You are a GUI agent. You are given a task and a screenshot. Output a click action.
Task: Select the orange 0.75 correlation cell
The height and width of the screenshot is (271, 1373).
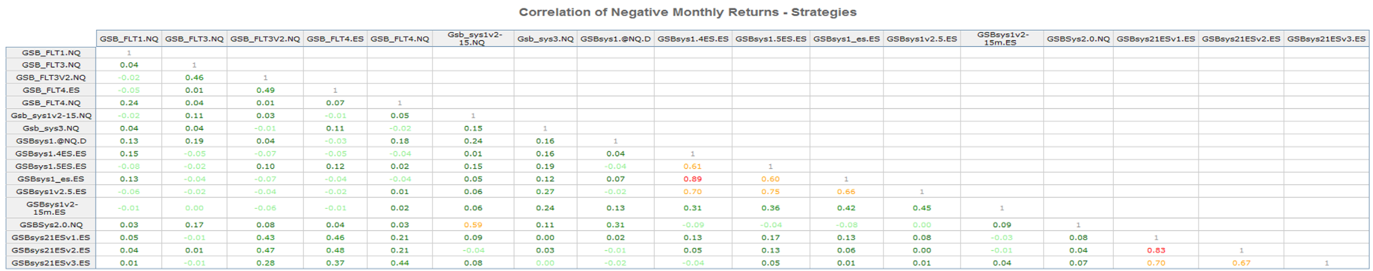pyautogui.click(x=770, y=192)
